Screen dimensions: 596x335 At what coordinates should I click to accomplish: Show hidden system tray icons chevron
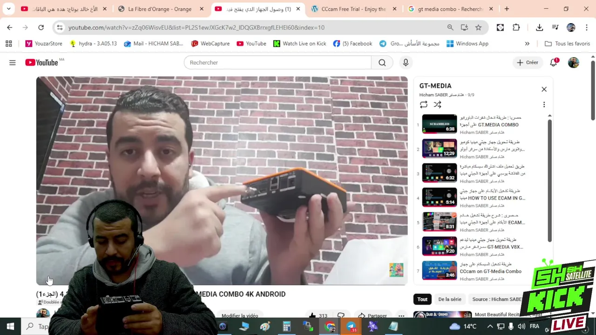(490, 327)
